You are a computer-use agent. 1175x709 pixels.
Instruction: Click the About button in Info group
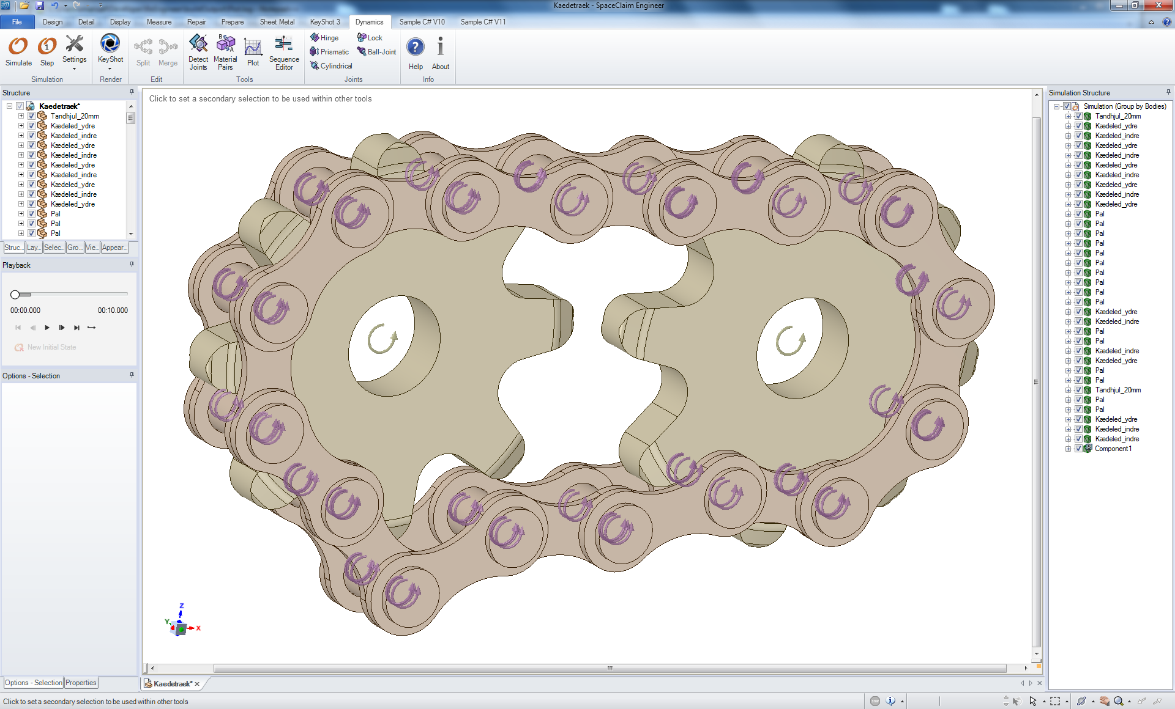point(440,52)
